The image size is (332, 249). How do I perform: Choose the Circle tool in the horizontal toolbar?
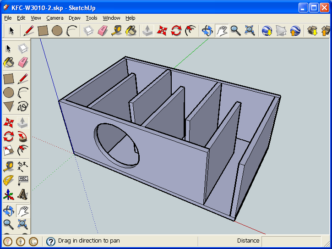click(x=57, y=31)
